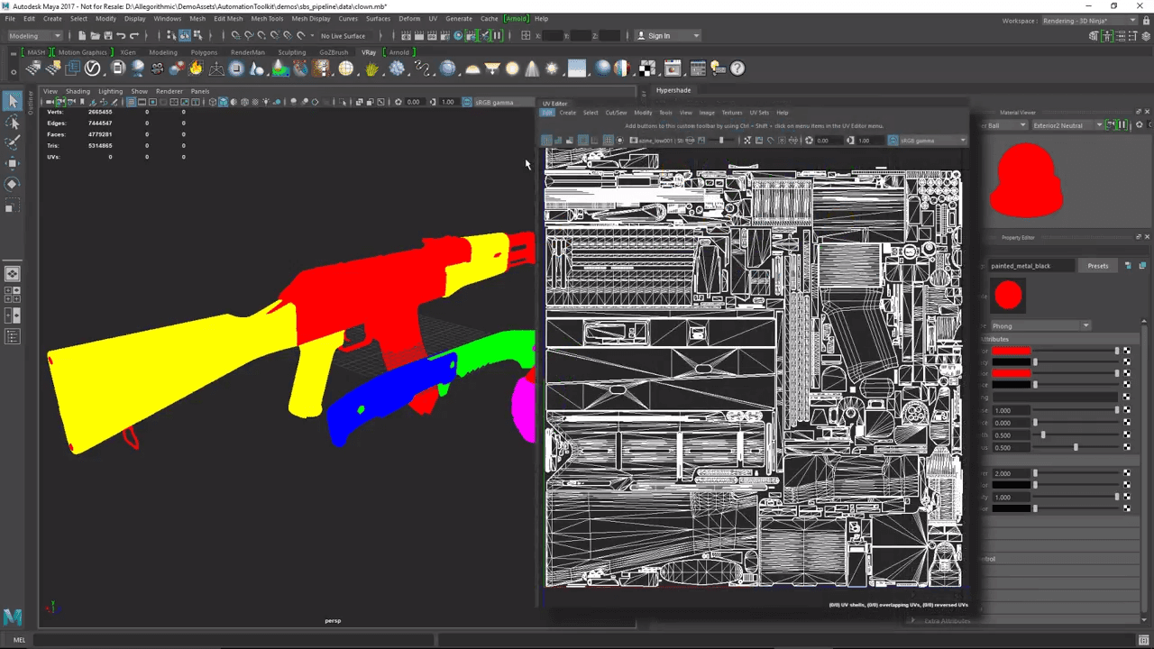The width and height of the screenshot is (1154, 649).
Task: Click the save scene floppy icon
Action: [107, 36]
